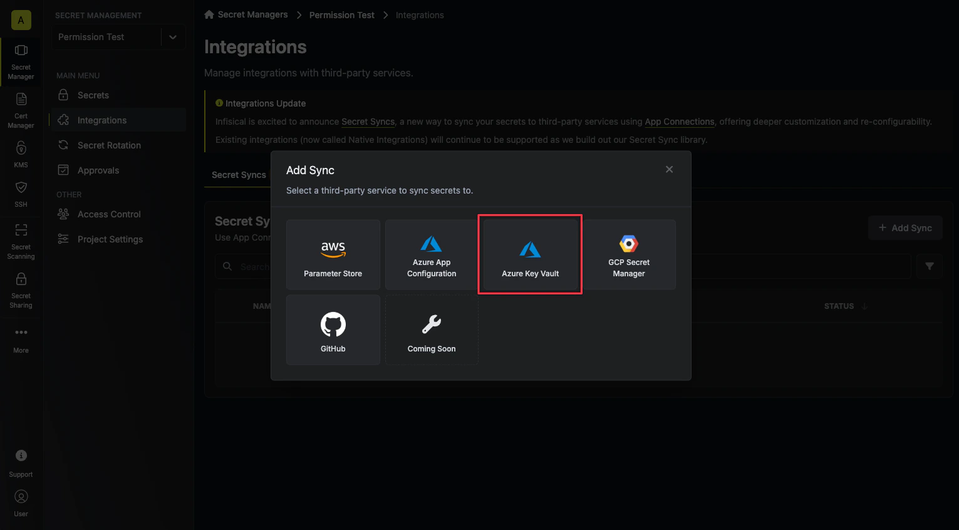
Task: Open Secret Rotation in the main menu
Action: 118,145
